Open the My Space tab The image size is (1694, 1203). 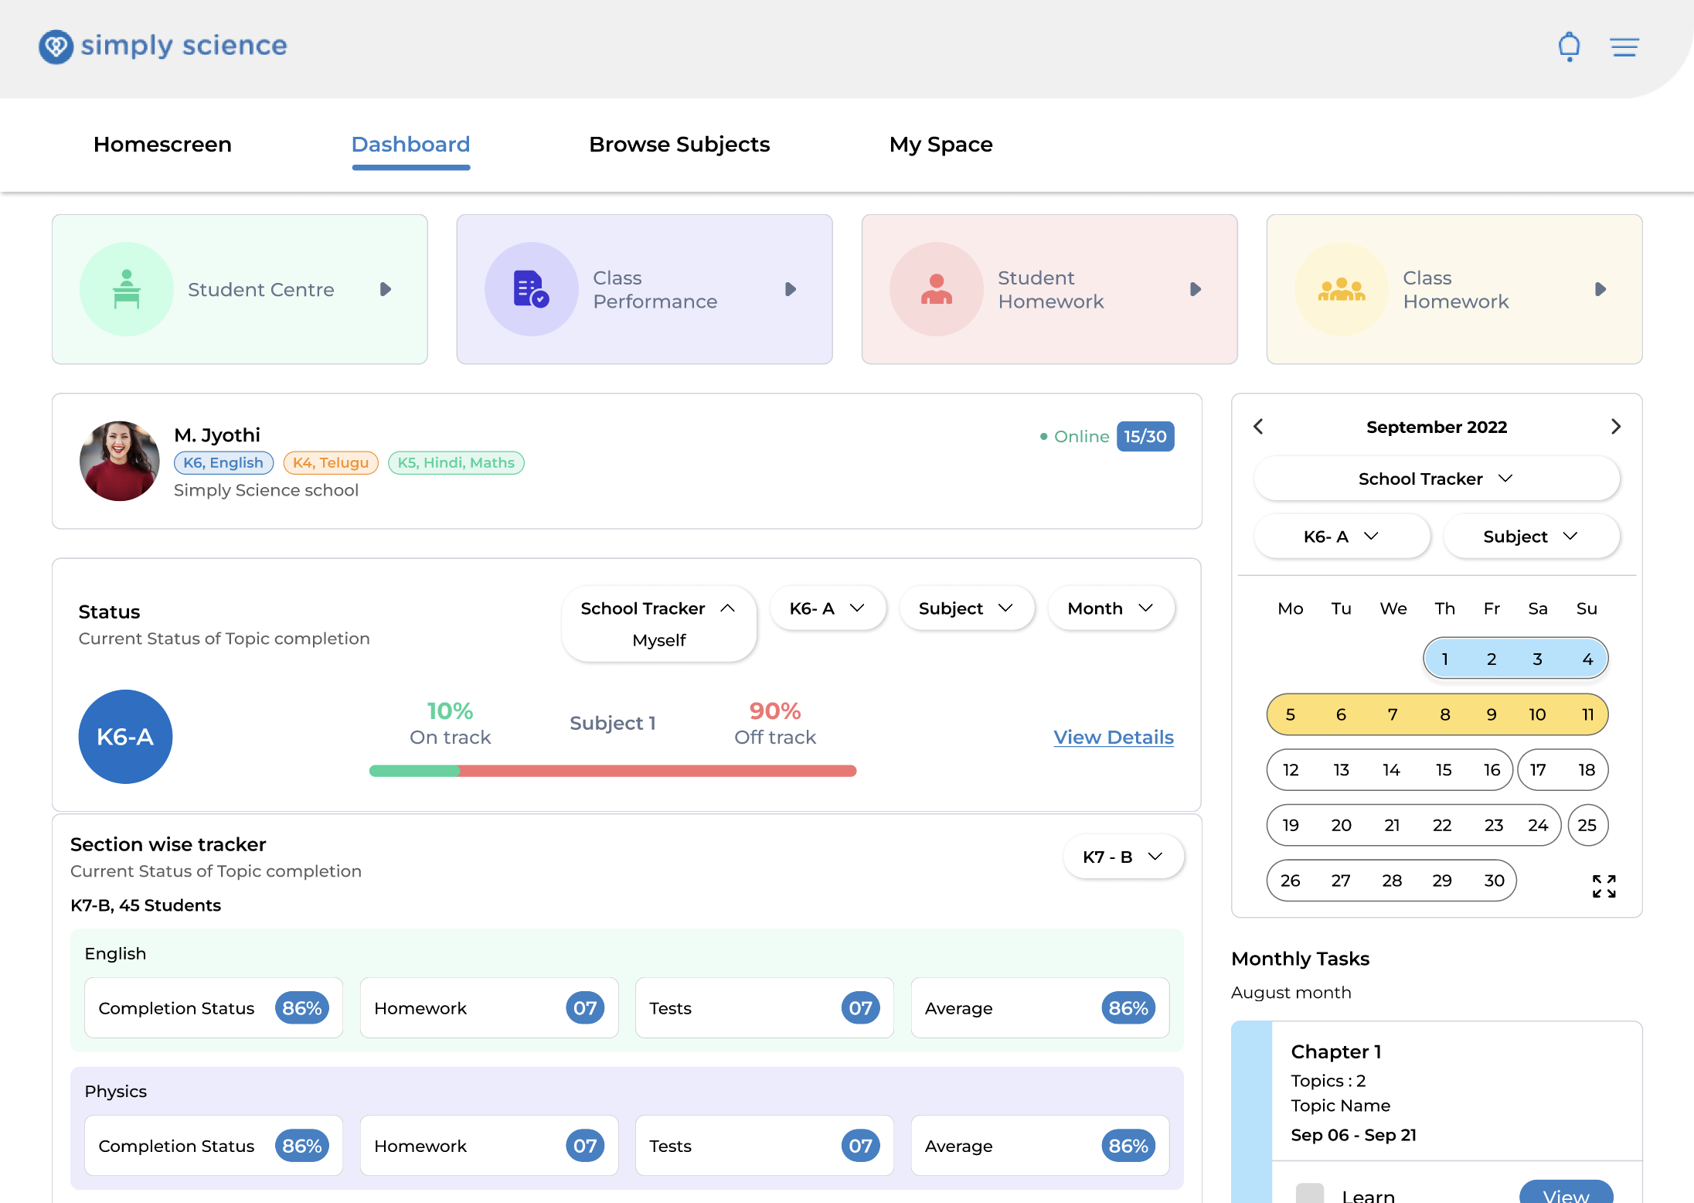pyautogui.click(x=941, y=145)
